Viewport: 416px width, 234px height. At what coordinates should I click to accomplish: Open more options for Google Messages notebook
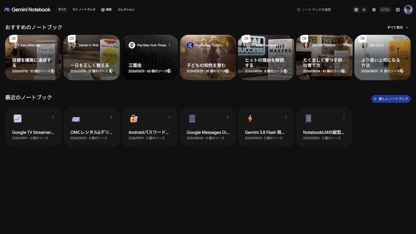pyautogui.click(x=227, y=117)
